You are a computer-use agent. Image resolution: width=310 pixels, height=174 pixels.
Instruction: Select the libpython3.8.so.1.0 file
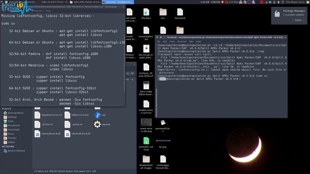48,115
